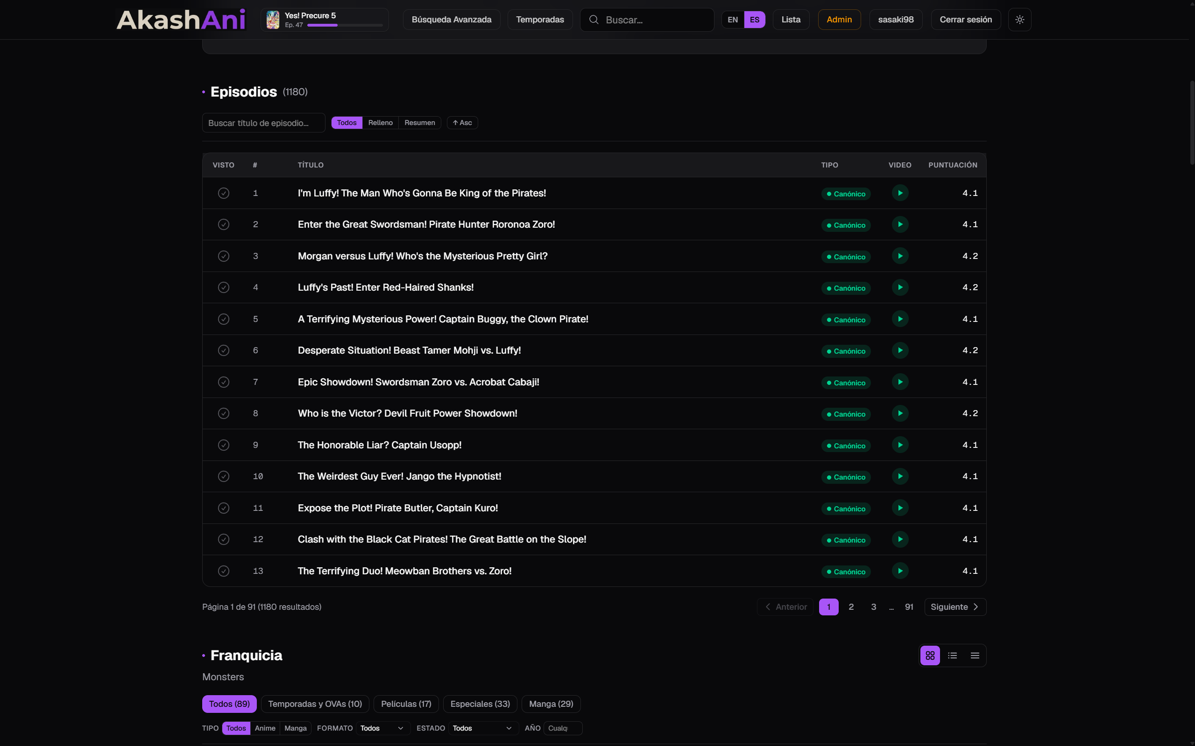The image size is (1195, 746).
Task: Toggle Asc sort order
Action: [x=462, y=123]
